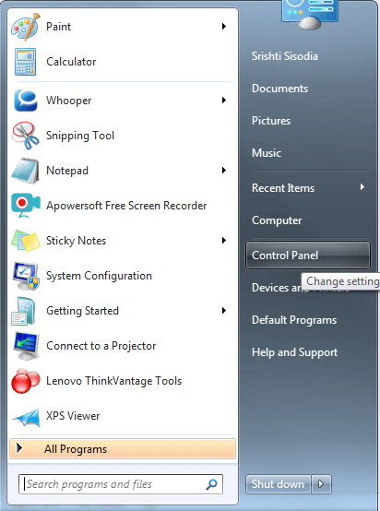
Task: Click System Configuration text label
Action: click(x=99, y=276)
